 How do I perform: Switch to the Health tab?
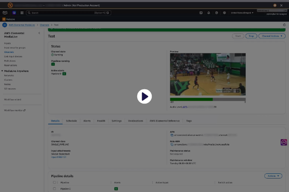101,120
